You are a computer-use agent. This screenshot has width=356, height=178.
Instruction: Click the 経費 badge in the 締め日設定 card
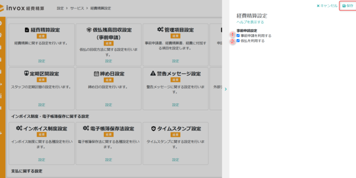108,80
